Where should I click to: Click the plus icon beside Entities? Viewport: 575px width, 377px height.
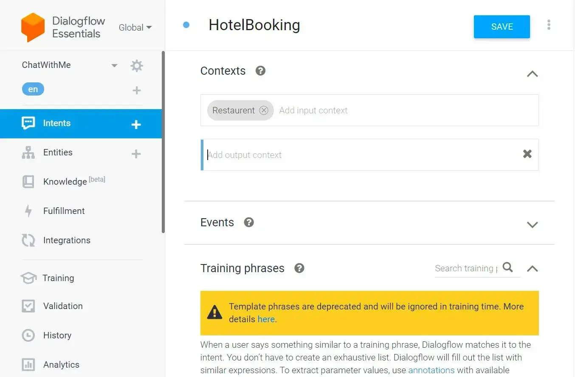pos(136,154)
